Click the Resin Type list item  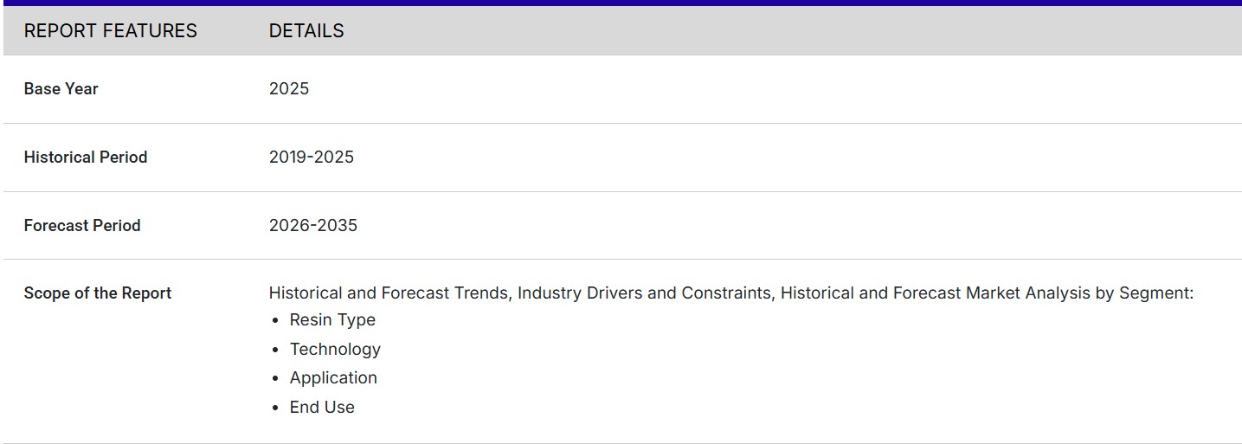332,320
